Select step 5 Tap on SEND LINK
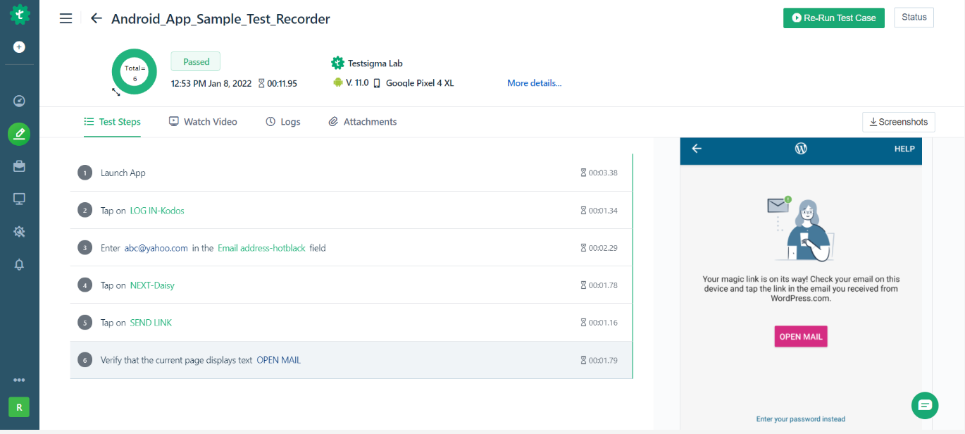Viewport: 965px width, 434px height. [351, 322]
